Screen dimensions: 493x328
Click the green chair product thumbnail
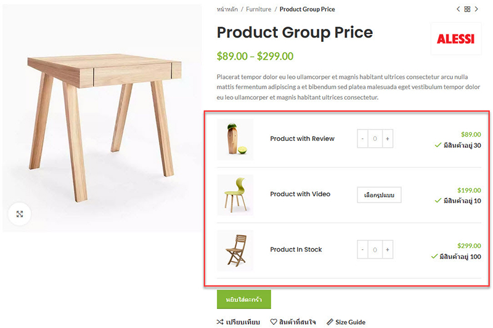tap(235, 195)
